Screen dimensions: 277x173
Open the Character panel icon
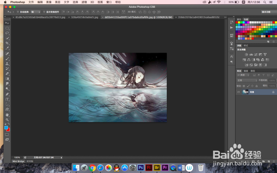(x=232, y=57)
